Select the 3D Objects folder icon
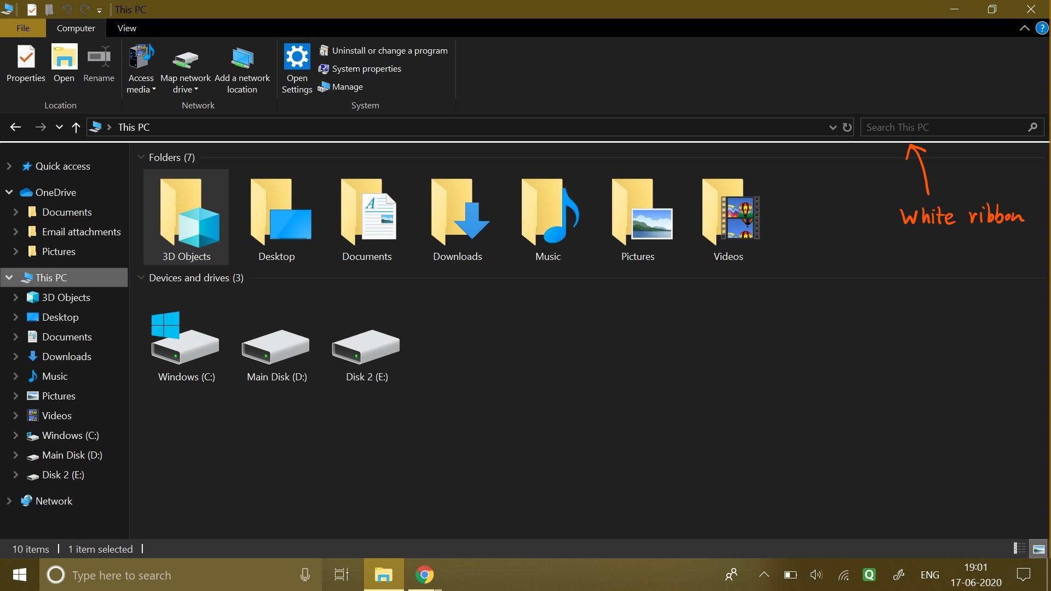The height and width of the screenshot is (591, 1051). (186, 217)
